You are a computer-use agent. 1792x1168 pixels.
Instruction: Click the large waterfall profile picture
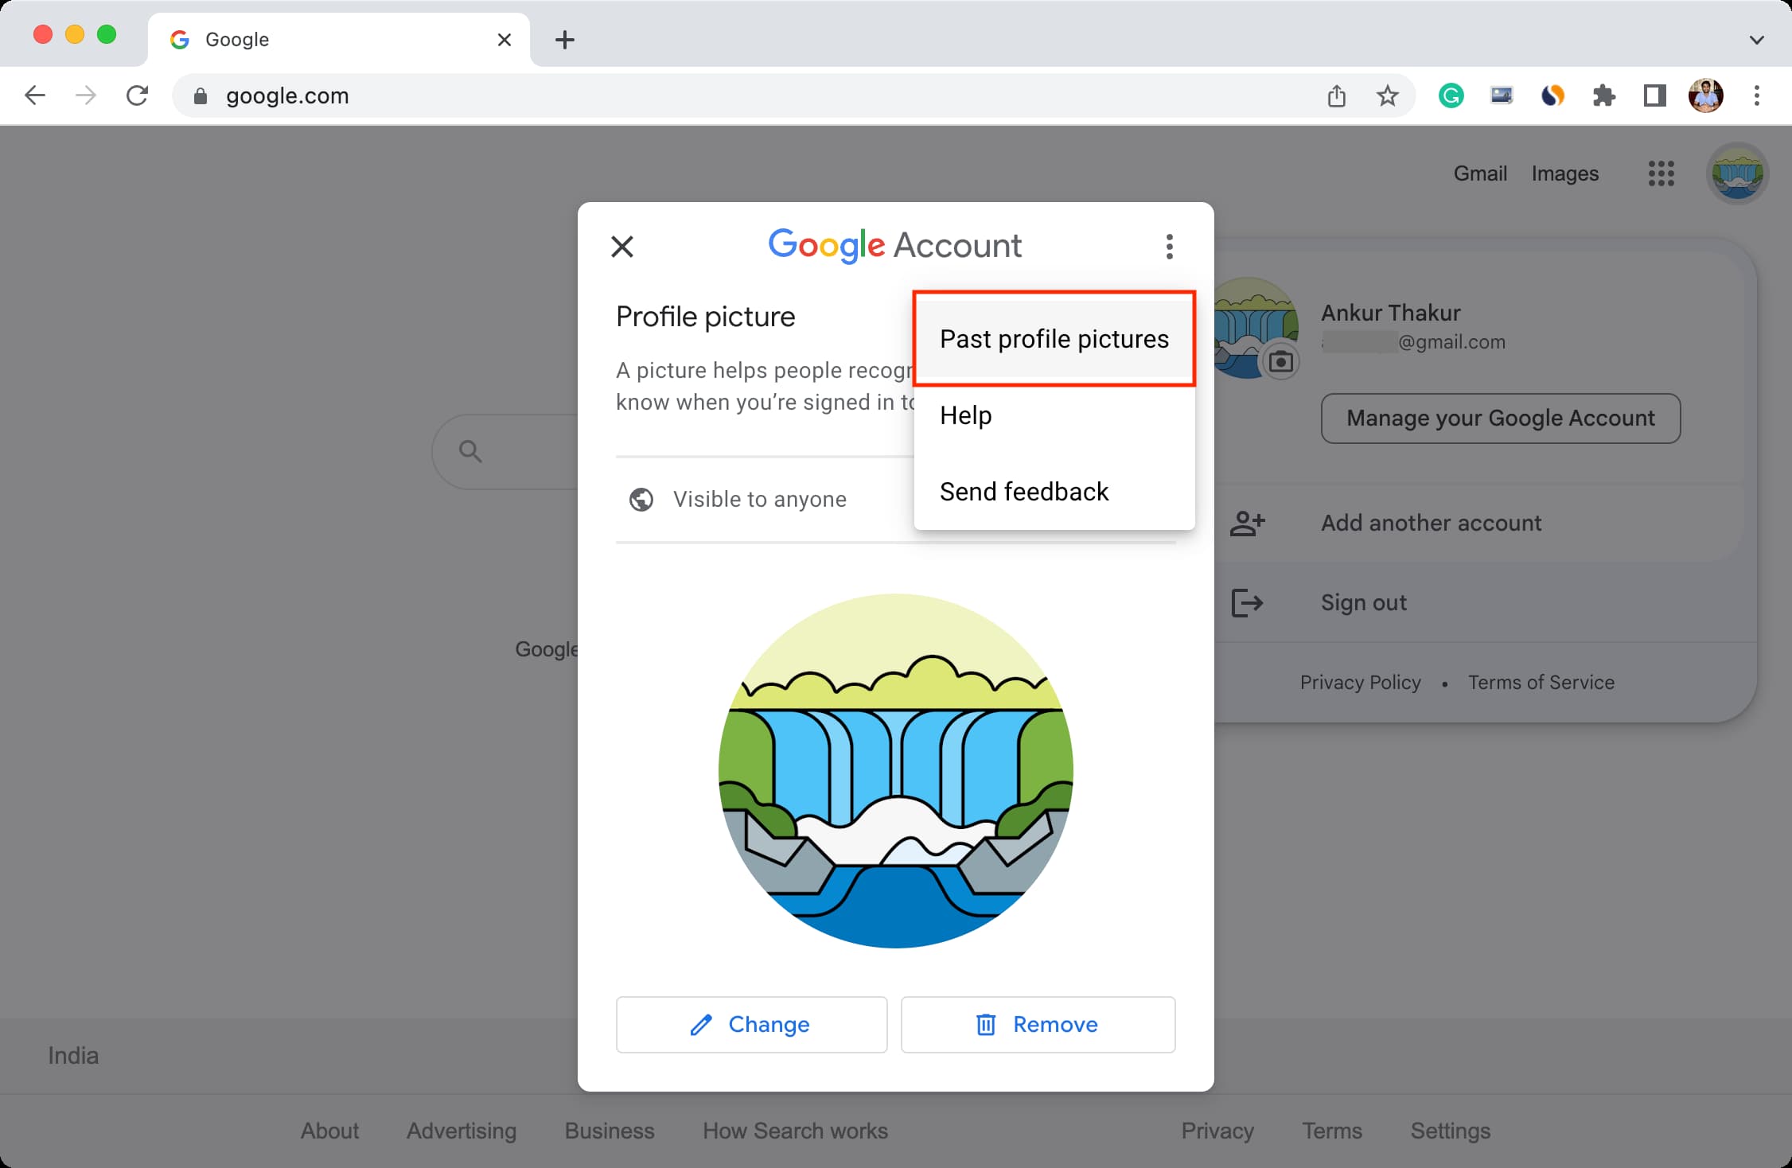click(896, 771)
